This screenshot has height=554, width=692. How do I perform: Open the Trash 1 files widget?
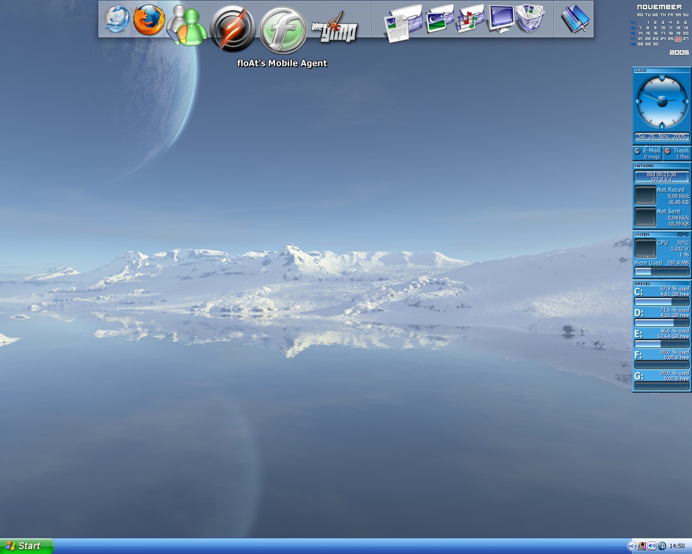[677, 153]
